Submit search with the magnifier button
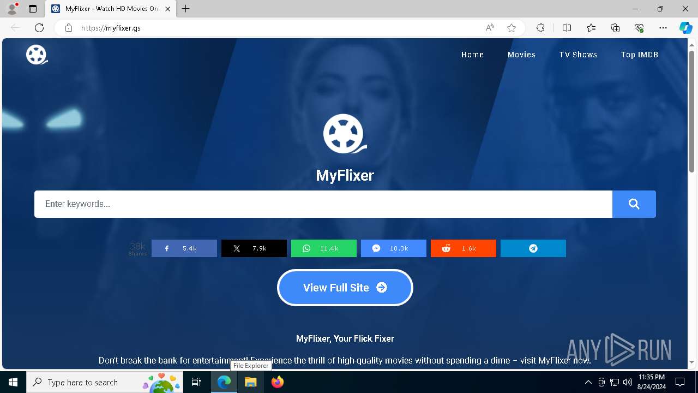Image resolution: width=698 pixels, height=393 pixels. pos(634,204)
